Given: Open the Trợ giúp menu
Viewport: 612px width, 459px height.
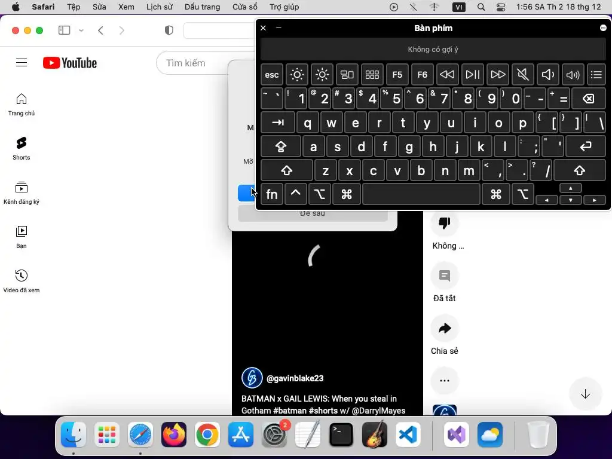Looking at the screenshot, I should coord(284,7).
